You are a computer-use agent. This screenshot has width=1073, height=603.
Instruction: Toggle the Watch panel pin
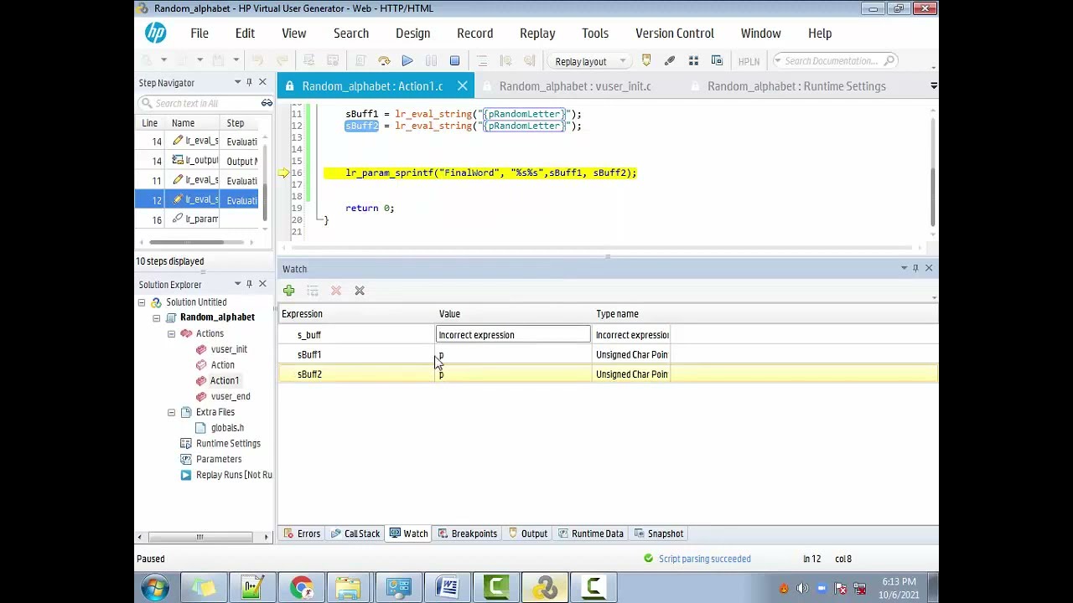coord(915,268)
